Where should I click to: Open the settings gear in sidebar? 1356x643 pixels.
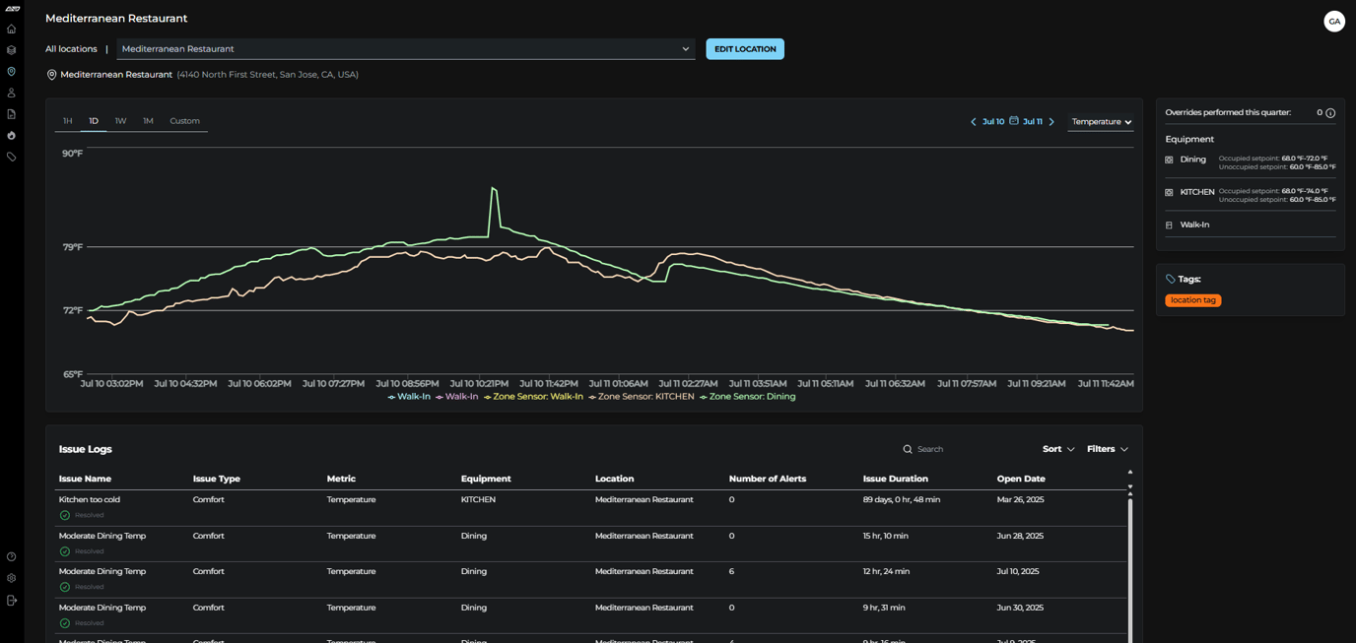point(12,578)
